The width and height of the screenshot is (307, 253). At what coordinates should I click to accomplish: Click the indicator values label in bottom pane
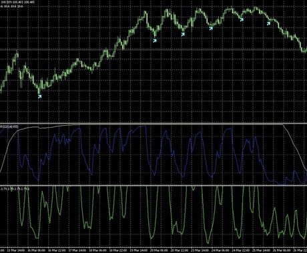coord(15,189)
